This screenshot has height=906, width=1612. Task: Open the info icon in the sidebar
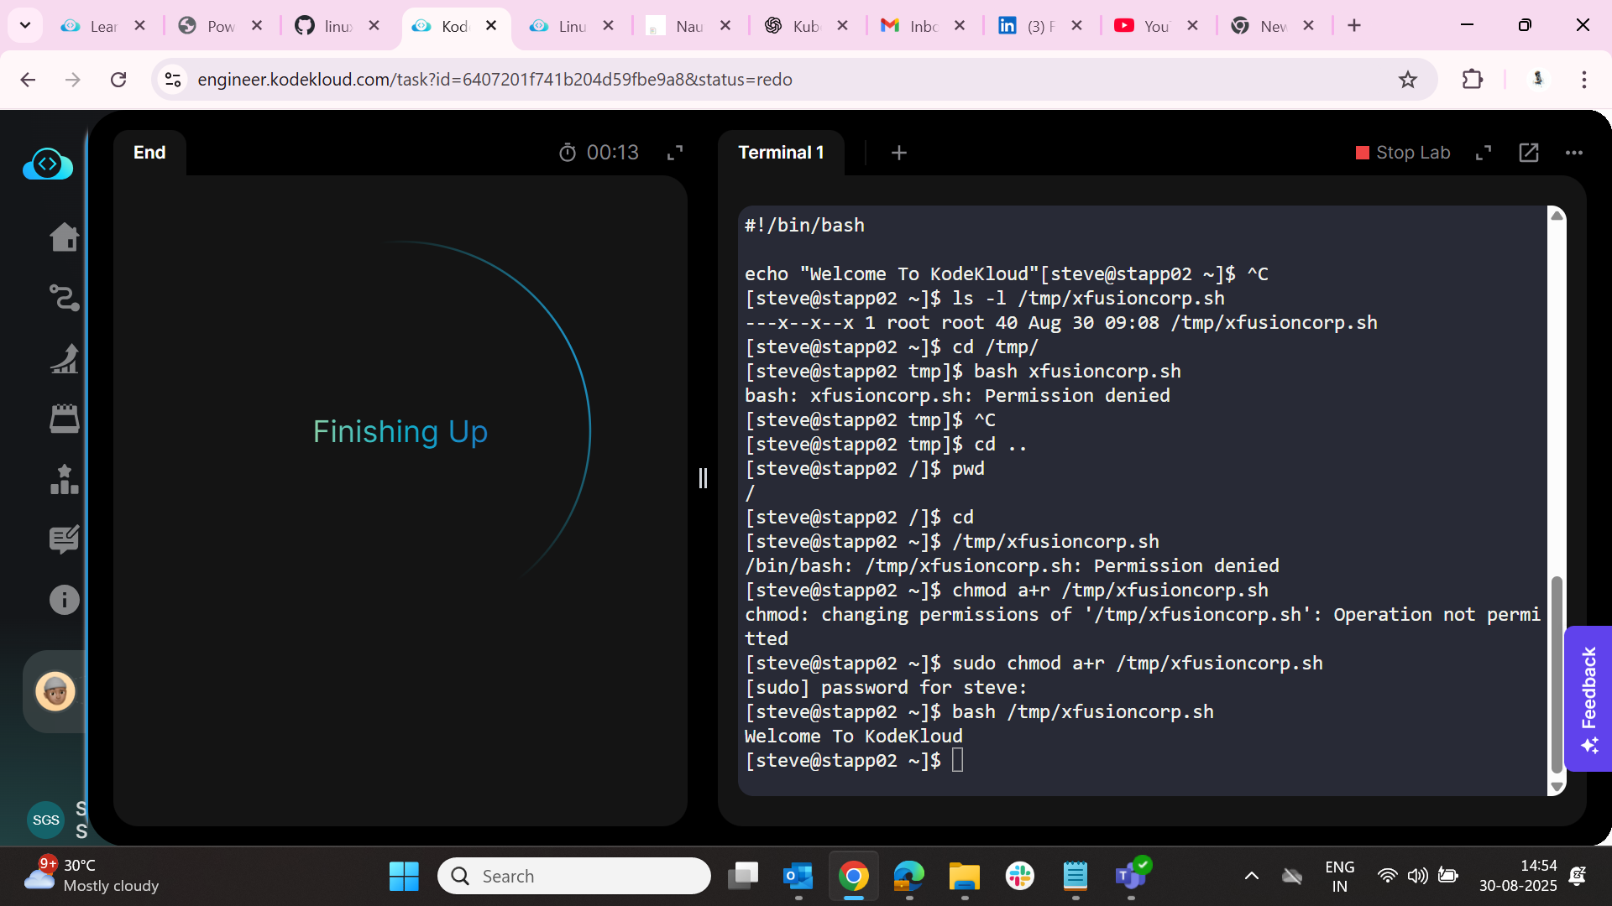point(64,600)
